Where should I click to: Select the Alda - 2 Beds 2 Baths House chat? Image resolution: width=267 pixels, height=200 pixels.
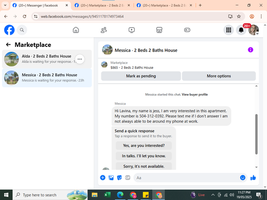pyautogui.click(x=47, y=59)
